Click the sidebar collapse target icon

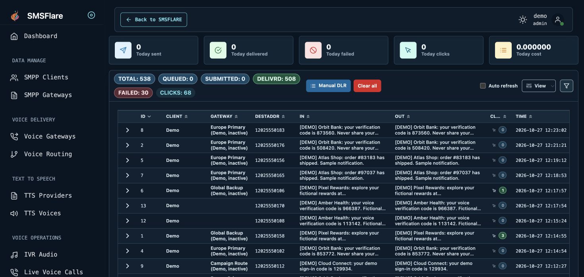pyautogui.click(x=91, y=15)
